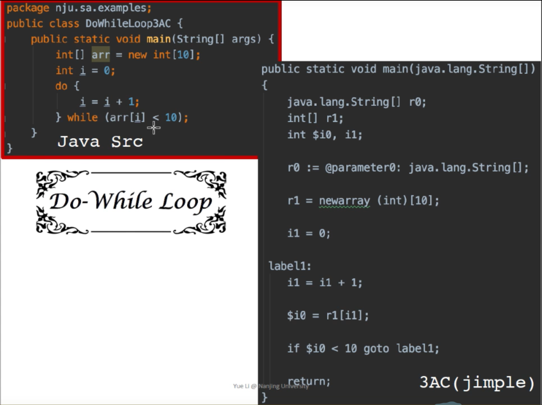Screen dimensions: 542x405
Task: Select the class name DoWhileLoop3AC
Action: (128, 23)
